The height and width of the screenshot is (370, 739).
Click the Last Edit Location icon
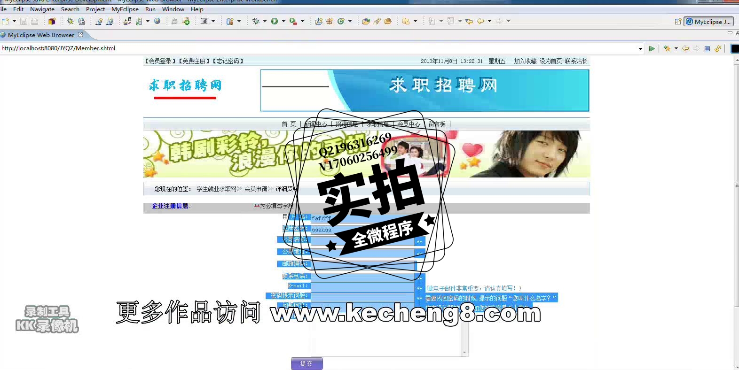point(469,21)
